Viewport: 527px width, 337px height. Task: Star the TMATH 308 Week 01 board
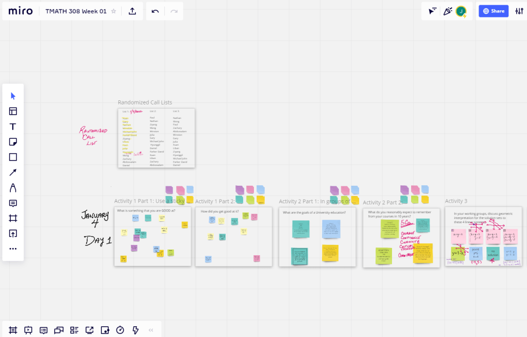pos(113,11)
